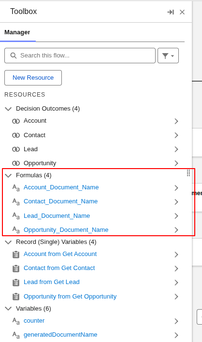Select the Lead decision outcome
The height and width of the screenshot is (342, 202).
coord(30,149)
